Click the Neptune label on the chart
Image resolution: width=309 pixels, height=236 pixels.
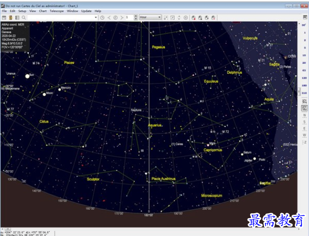point(136,110)
